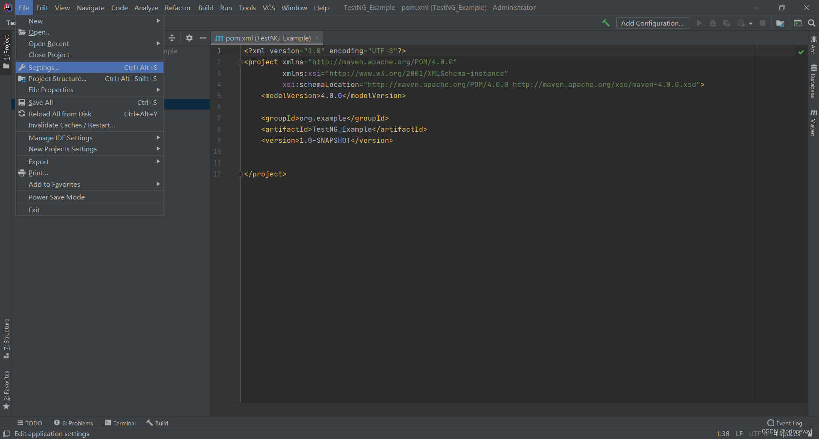Open the TODO tool window
This screenshot has height=439, width=819.
coord(30,423)
